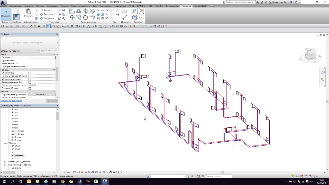Click the Save icon in quick access toolbar

7,26
